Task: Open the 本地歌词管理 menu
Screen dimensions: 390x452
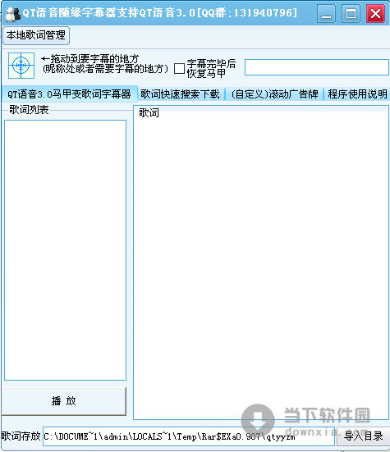Action: [x=36, y=35]
